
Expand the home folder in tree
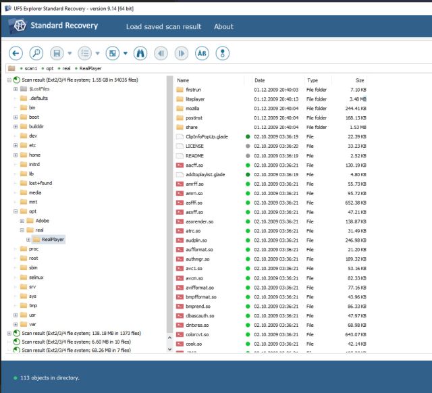point(16,155)
